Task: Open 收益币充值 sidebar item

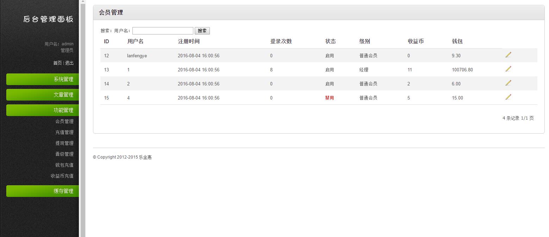Action: point(62,176)
